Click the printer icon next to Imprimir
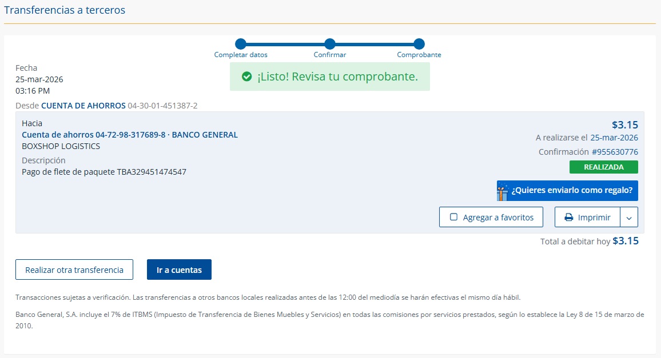This screenshot has width=661, height=358. coord(569,218)
